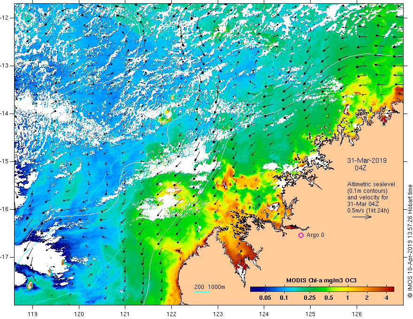Click latitude axis label '-15'
The height and width of the screenshot is (319, 413).
click(5, 161)
